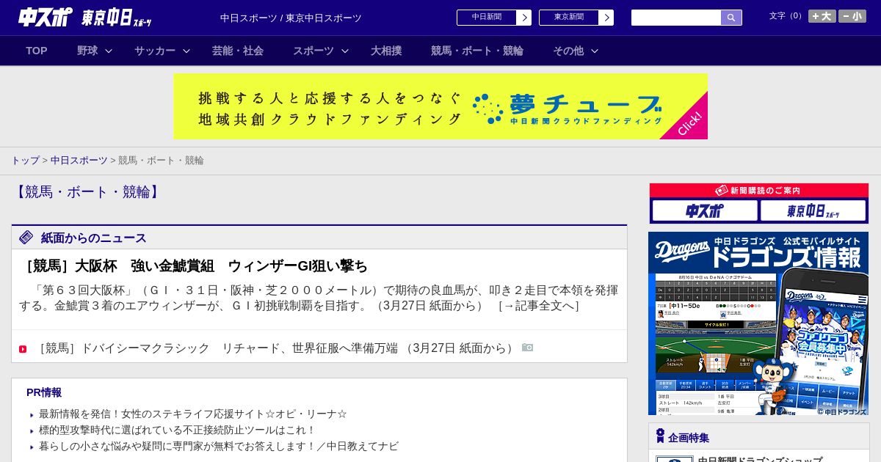Click the PR情報 heading
This screenshot has height=462, width=881.
(44, 392)
